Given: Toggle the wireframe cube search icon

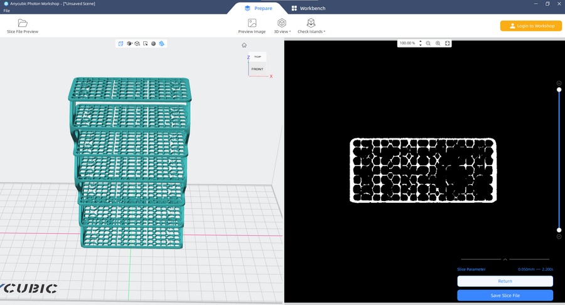Looking at the screenshot, I should [137, 44].
